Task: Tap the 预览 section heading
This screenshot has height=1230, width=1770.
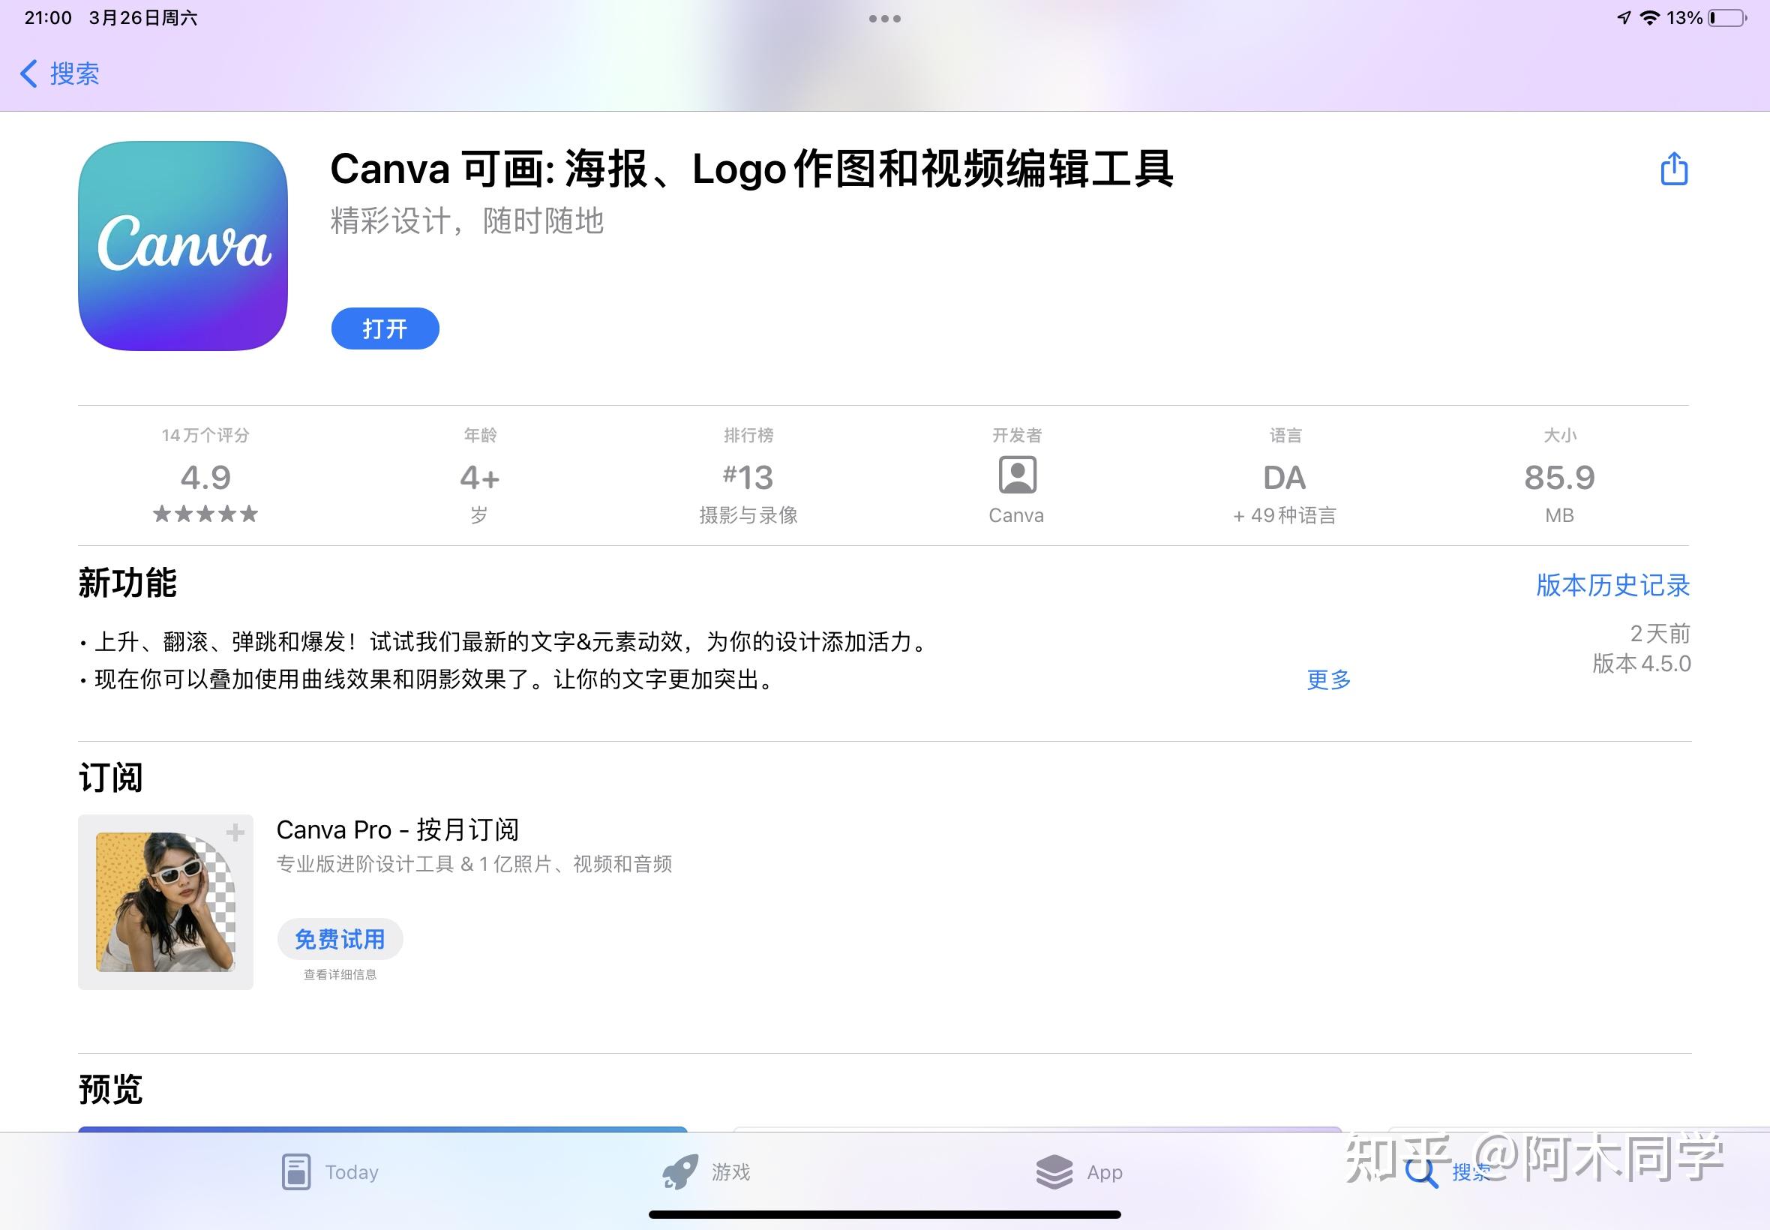Action: 111,1090
